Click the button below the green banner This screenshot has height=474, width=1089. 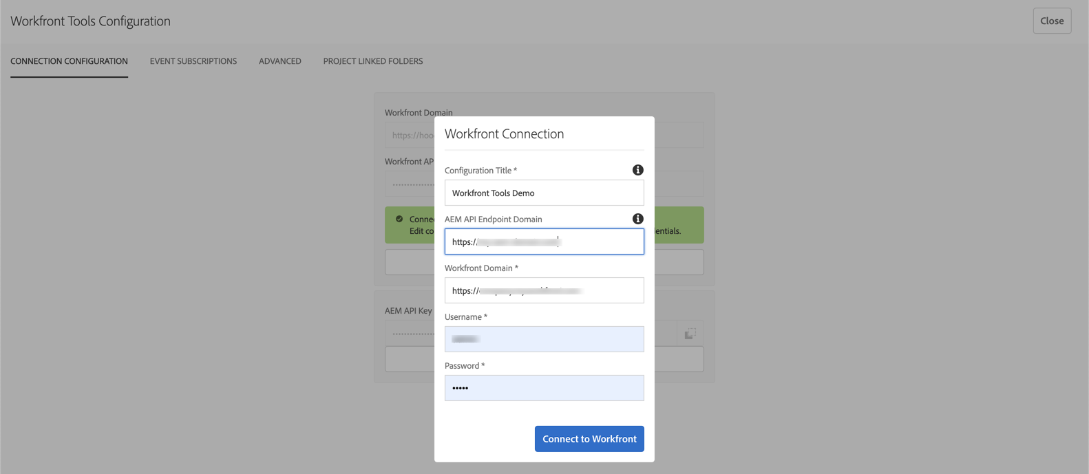coord(678,262)
